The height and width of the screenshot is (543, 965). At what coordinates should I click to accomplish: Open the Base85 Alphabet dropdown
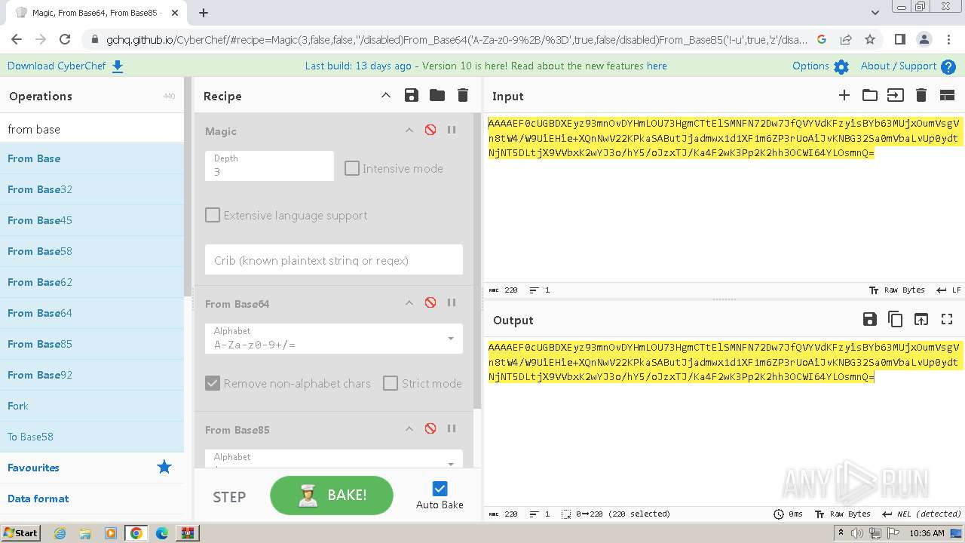click(x=333, y=459)
